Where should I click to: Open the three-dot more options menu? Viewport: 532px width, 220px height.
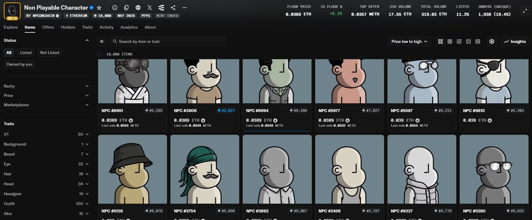click(x=184, y=8)
